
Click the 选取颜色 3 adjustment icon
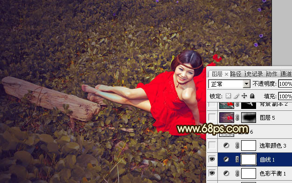coord(226,145)
